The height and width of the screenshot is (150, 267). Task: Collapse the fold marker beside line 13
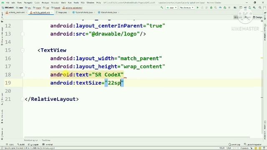click(x=23, y=34)
